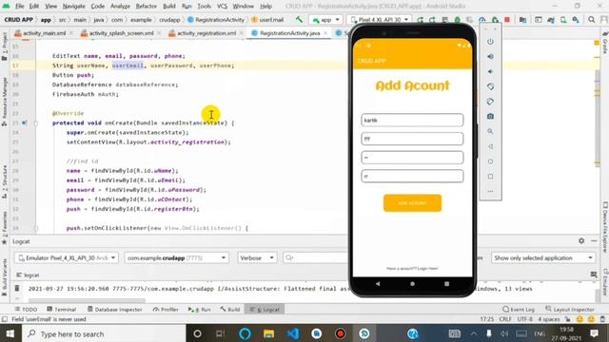Screen dimensions: 609x342
Task: Close RegistrationActivity.java tab
Action: coord(325,33)
